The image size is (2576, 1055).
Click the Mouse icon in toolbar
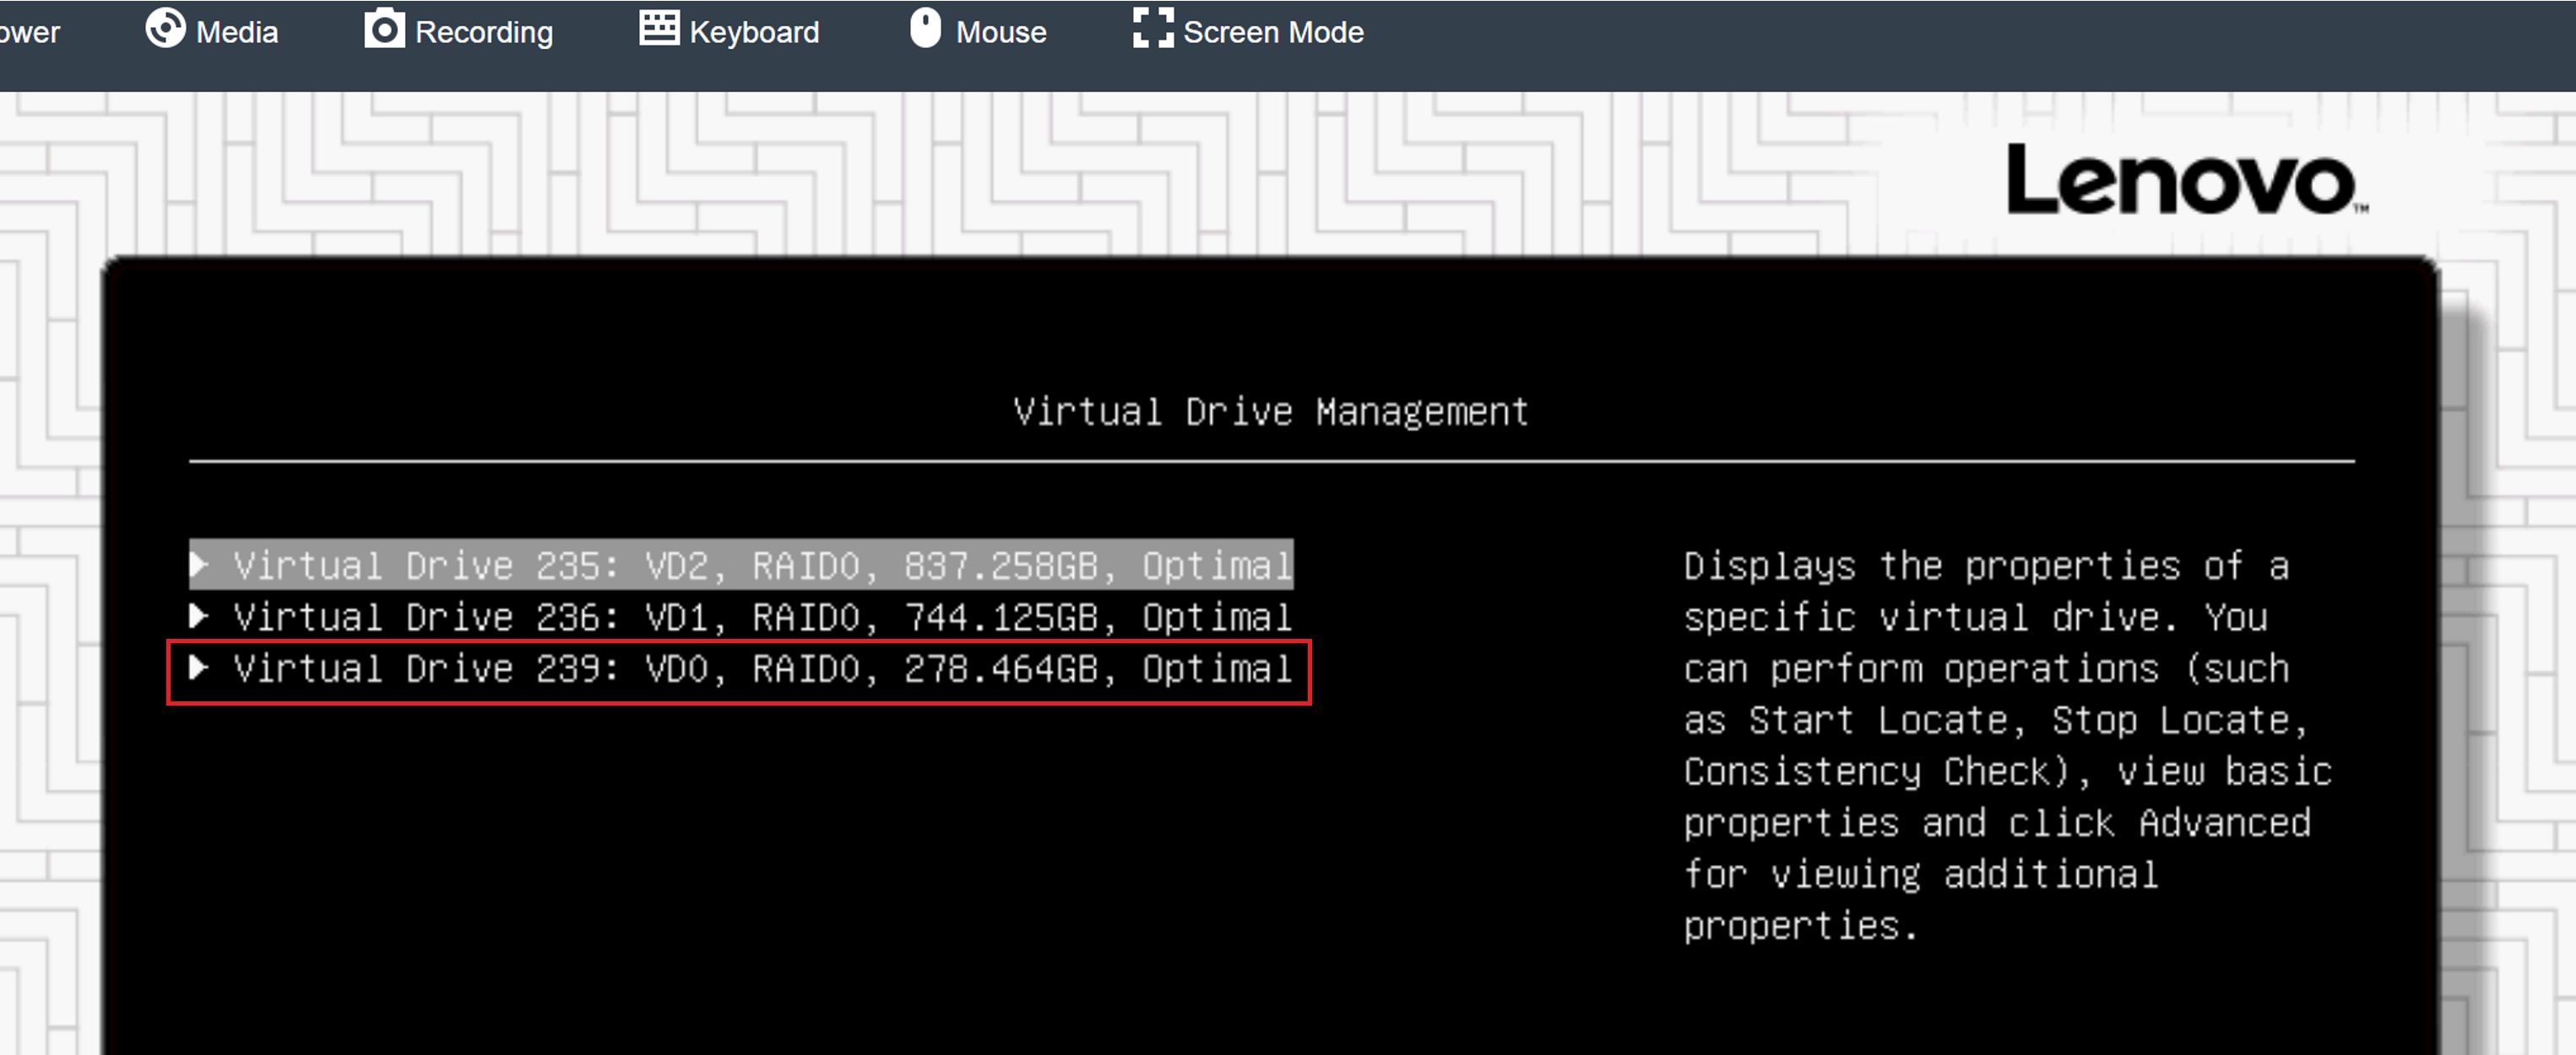[x=926, y=28]
